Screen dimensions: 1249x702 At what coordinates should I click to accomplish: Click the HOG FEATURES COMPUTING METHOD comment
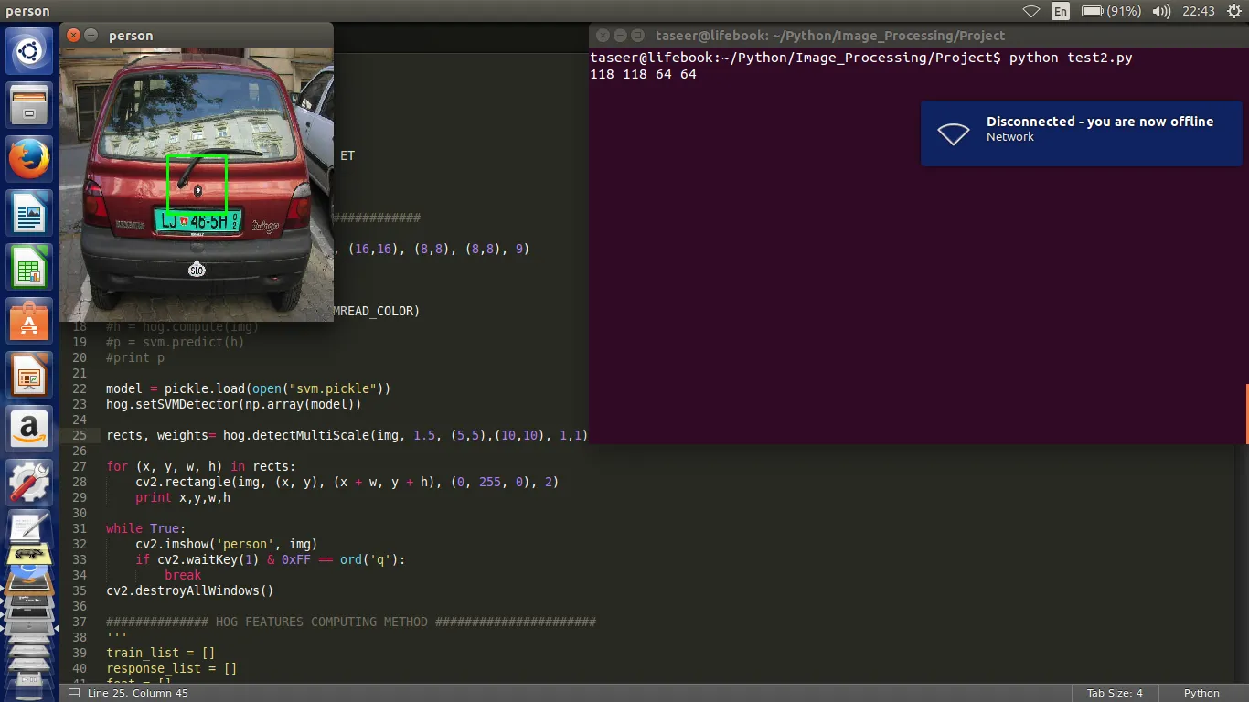click(x=351, y=622)
